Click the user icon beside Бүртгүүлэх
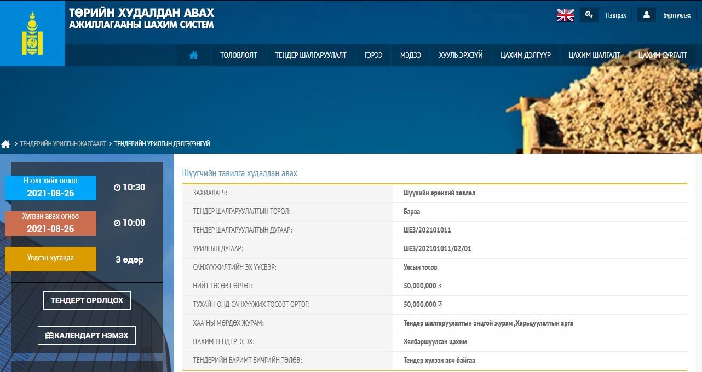This screenshot has width=702, height=372. coord(646,15)
